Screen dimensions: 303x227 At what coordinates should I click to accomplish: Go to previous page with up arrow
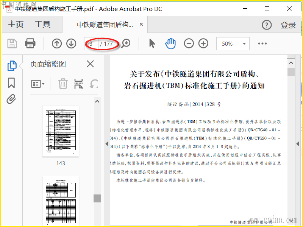pyautogui.click(x=56, y=44)
